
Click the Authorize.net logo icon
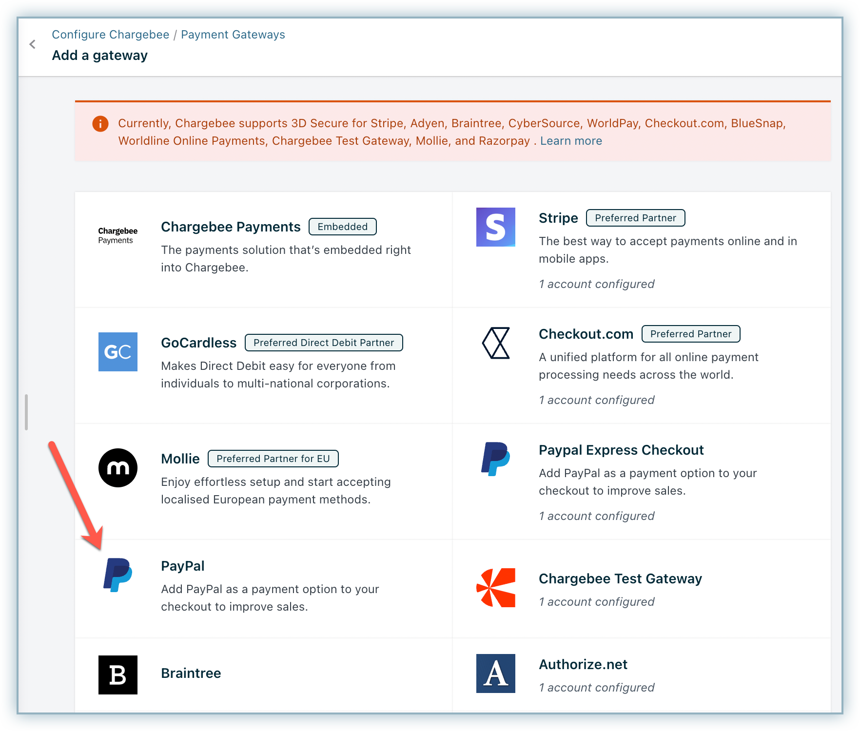tap(495, 673)
